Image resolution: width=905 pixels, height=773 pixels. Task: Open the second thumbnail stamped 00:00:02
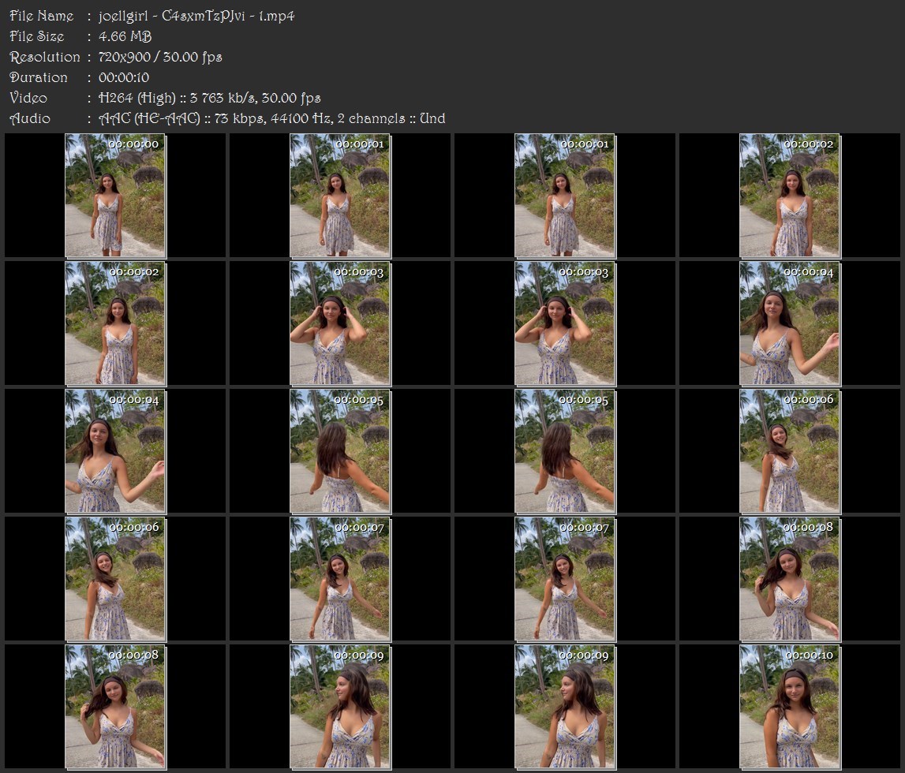115,323
